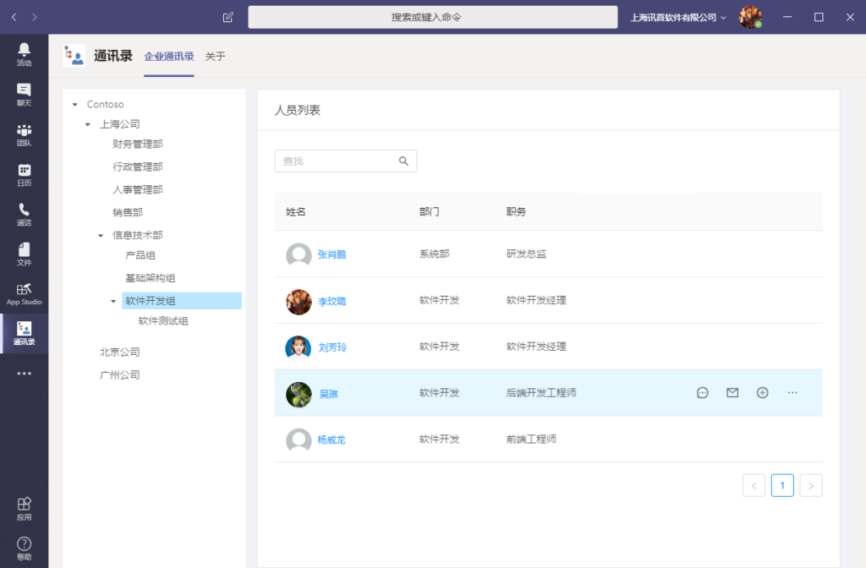Open the Activity (活动) bell icon
Viewport: 866px width, 568px height.
coord(24,54)
